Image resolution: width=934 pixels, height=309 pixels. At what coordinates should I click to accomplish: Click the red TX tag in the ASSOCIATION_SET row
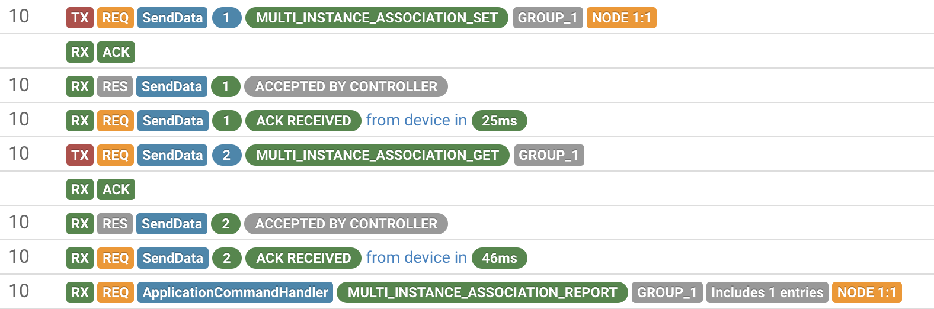click(80, 18)
